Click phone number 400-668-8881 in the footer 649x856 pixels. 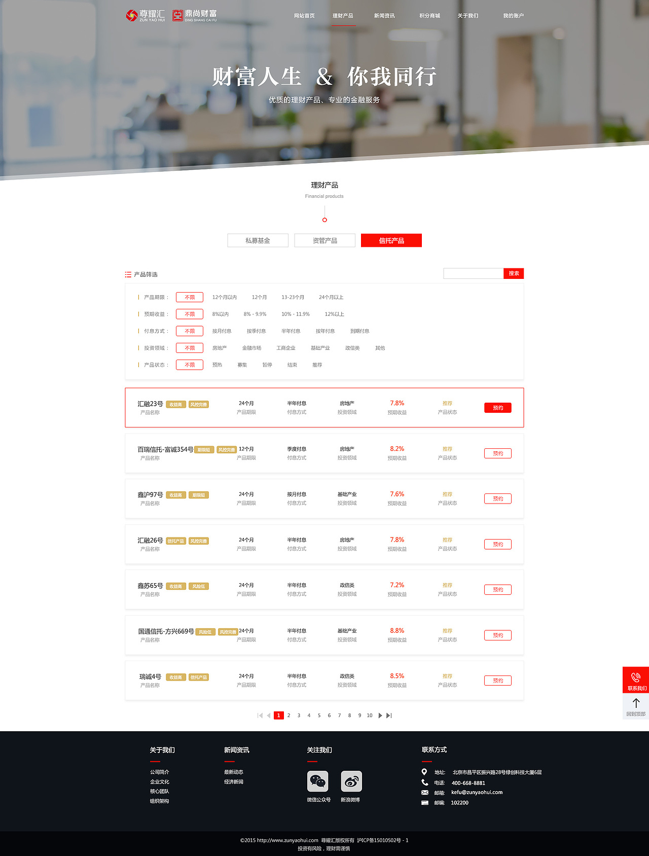pos(468,783)
